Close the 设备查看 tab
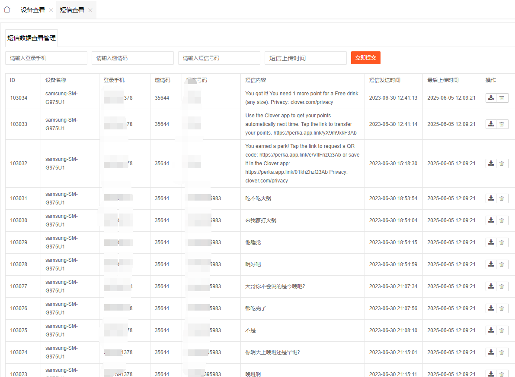The width and height of the screenshot is (515, 377). pos(51,10)
